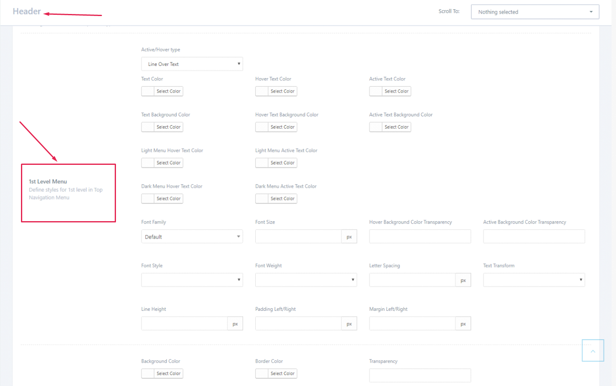Expand the Font Weight dropdown
The width and height of the screenshot is (616, 386).
tap(306, 280)
